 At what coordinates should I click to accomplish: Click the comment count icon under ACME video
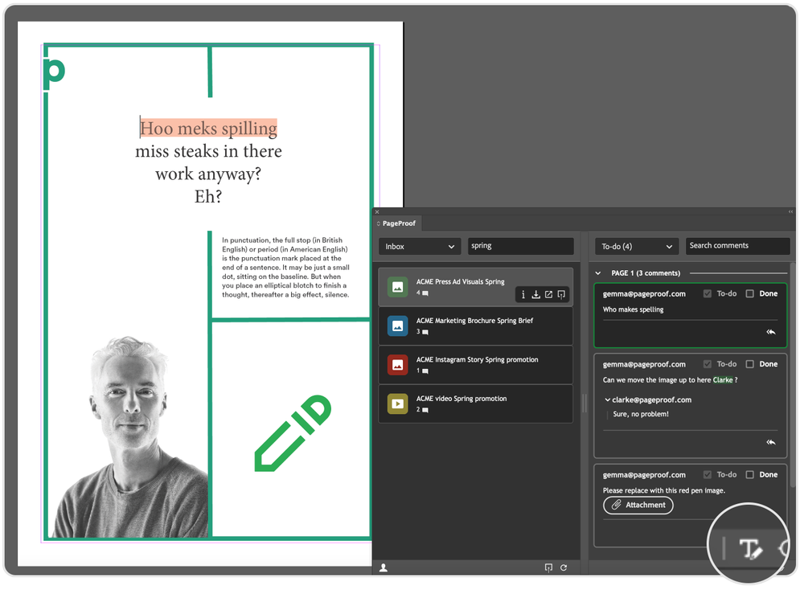tap(425, 410)
